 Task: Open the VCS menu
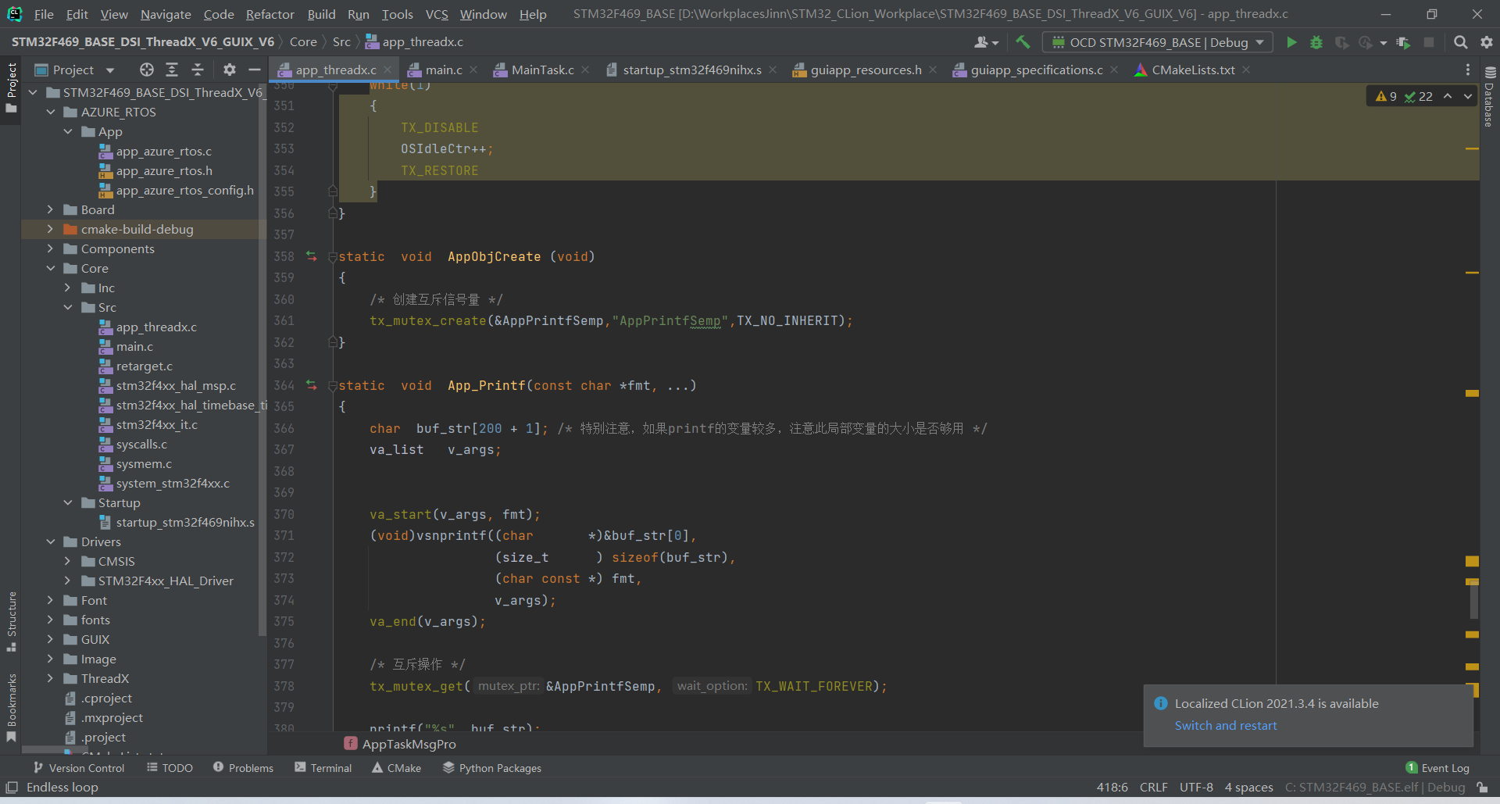click(x=437, y=14)
